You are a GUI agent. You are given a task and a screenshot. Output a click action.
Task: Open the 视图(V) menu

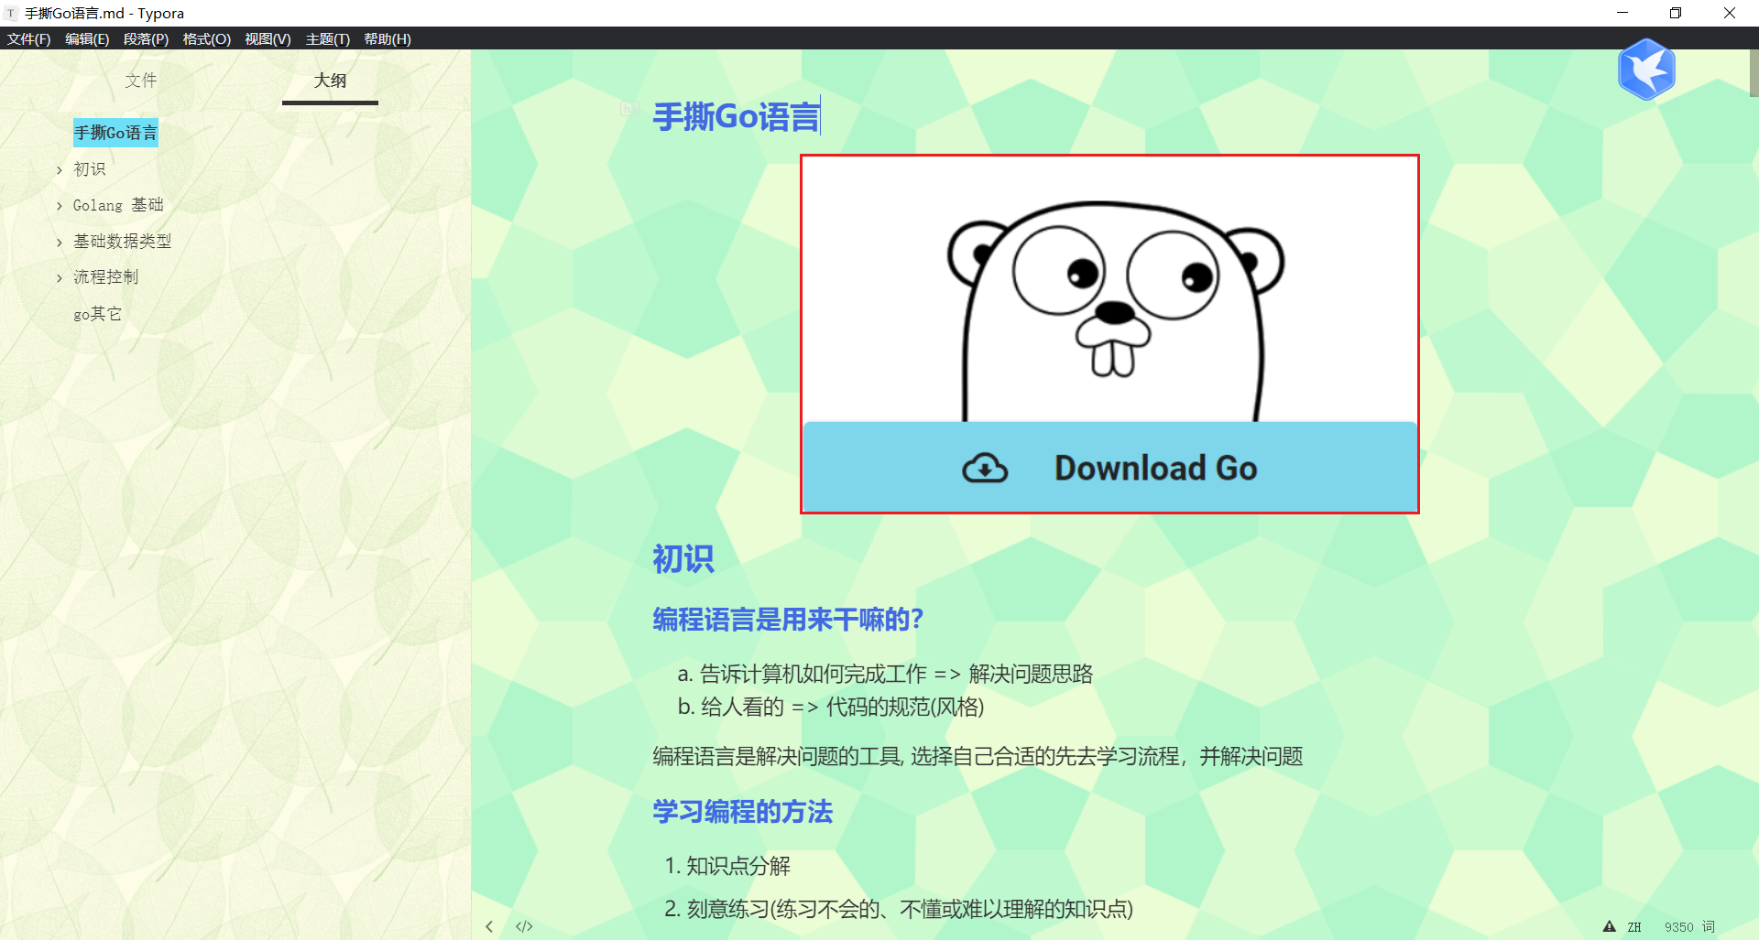click(268, 38)
